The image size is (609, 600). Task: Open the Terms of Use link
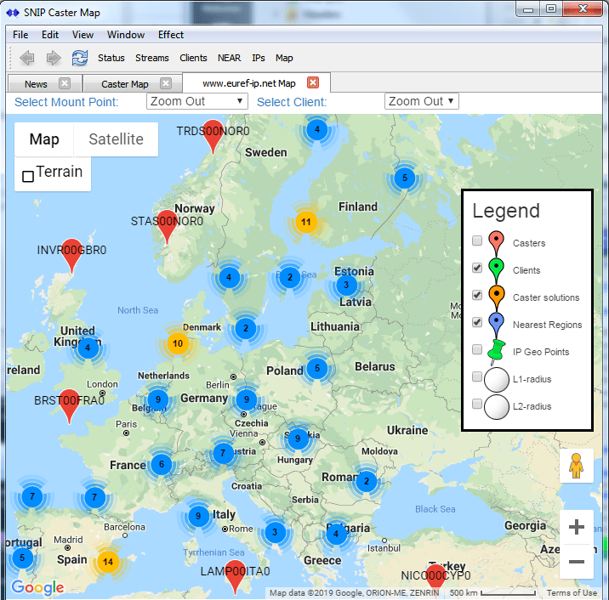click(572, 592)
